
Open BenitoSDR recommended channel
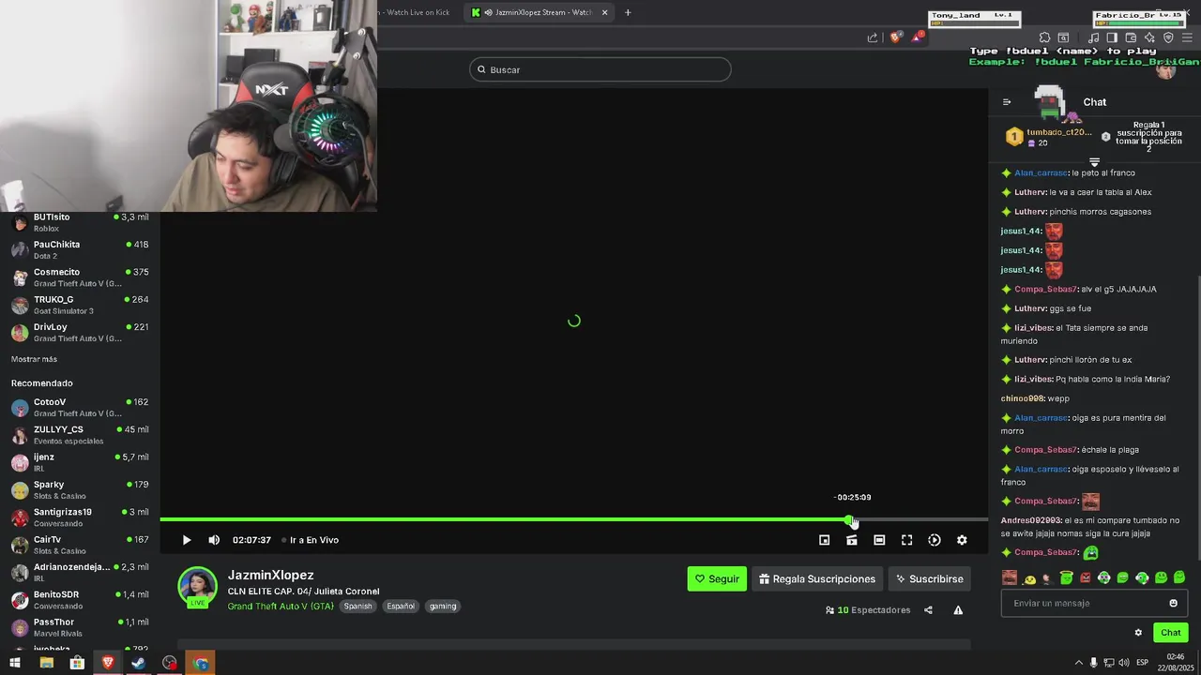80,600
